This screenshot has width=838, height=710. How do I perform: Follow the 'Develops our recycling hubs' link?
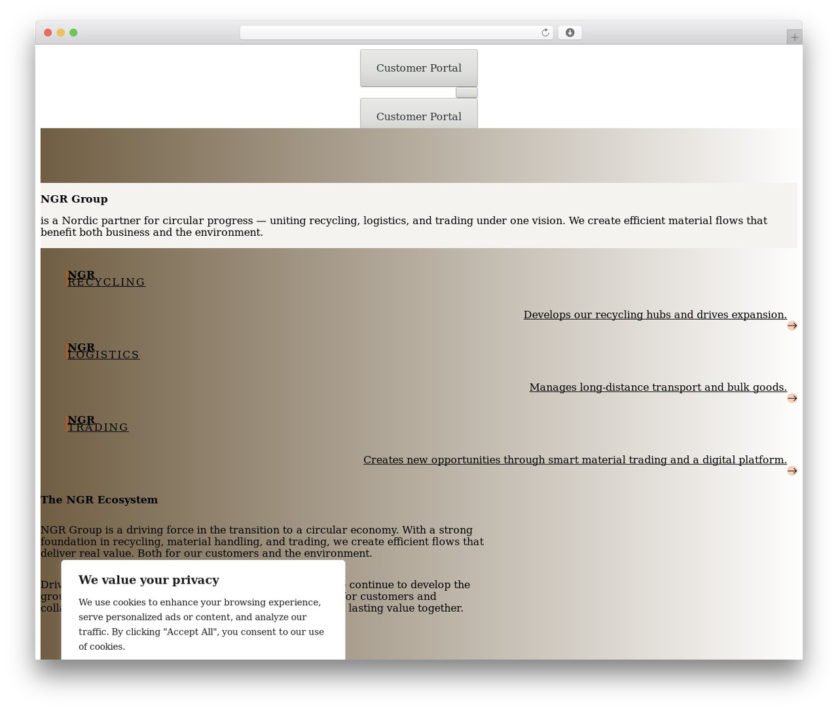[655, 315]
